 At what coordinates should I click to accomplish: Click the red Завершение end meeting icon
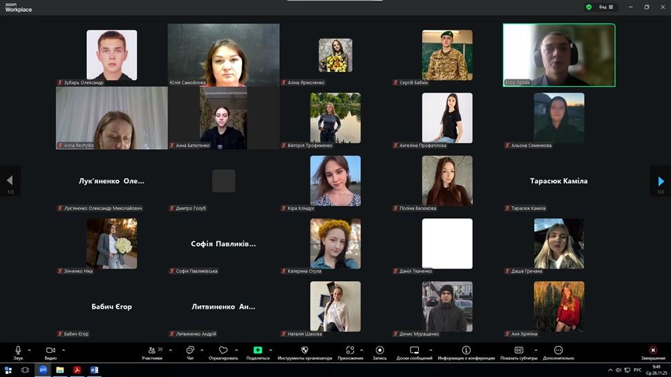(x=653, y=350)
